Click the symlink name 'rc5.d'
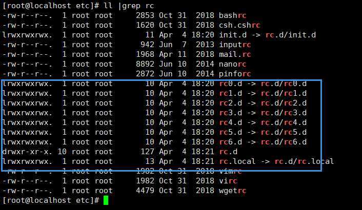Viewport: 362px width, 210px height. point(231,132)
